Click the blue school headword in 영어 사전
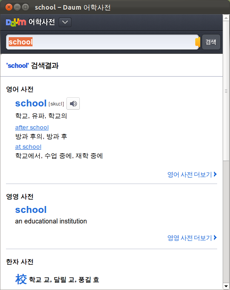The image size is (230, 290). (31, 103)
